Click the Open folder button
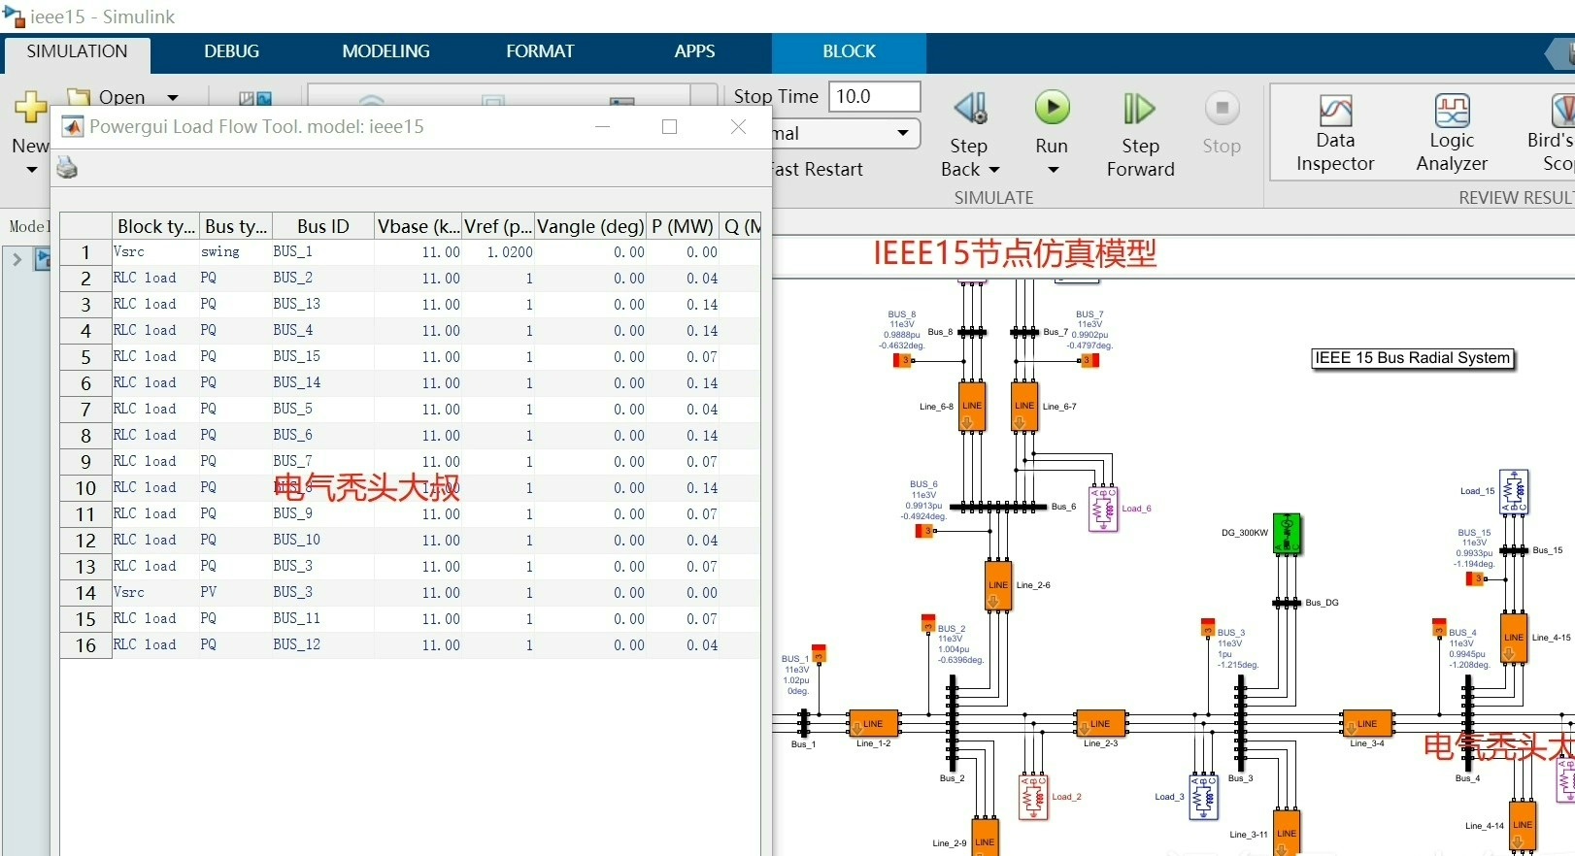 (x=106, y=97)
